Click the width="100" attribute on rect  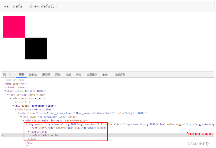click(47, 128)
